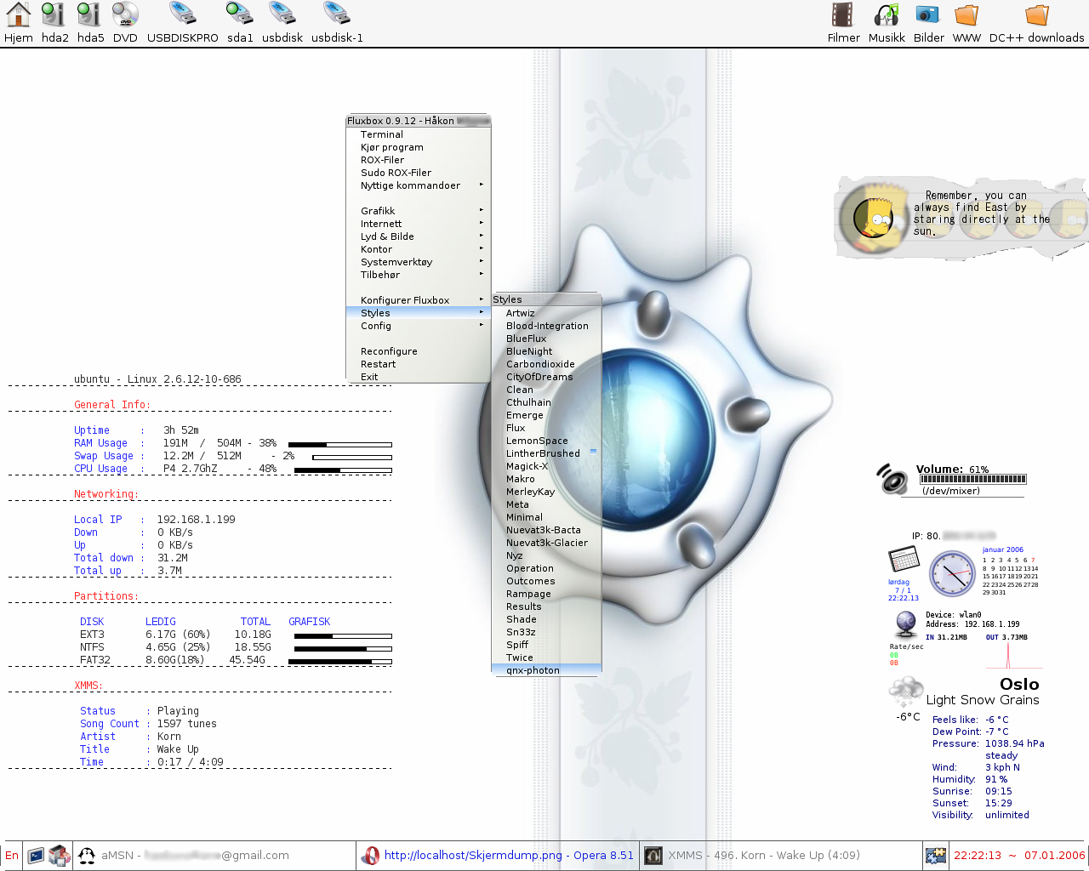Apply the qnx-photon style
Screen dimensions: 1089x871
click(546, 670)
